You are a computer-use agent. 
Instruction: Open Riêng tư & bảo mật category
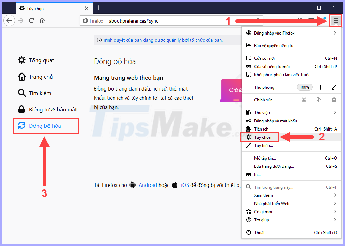coord(47,109)
